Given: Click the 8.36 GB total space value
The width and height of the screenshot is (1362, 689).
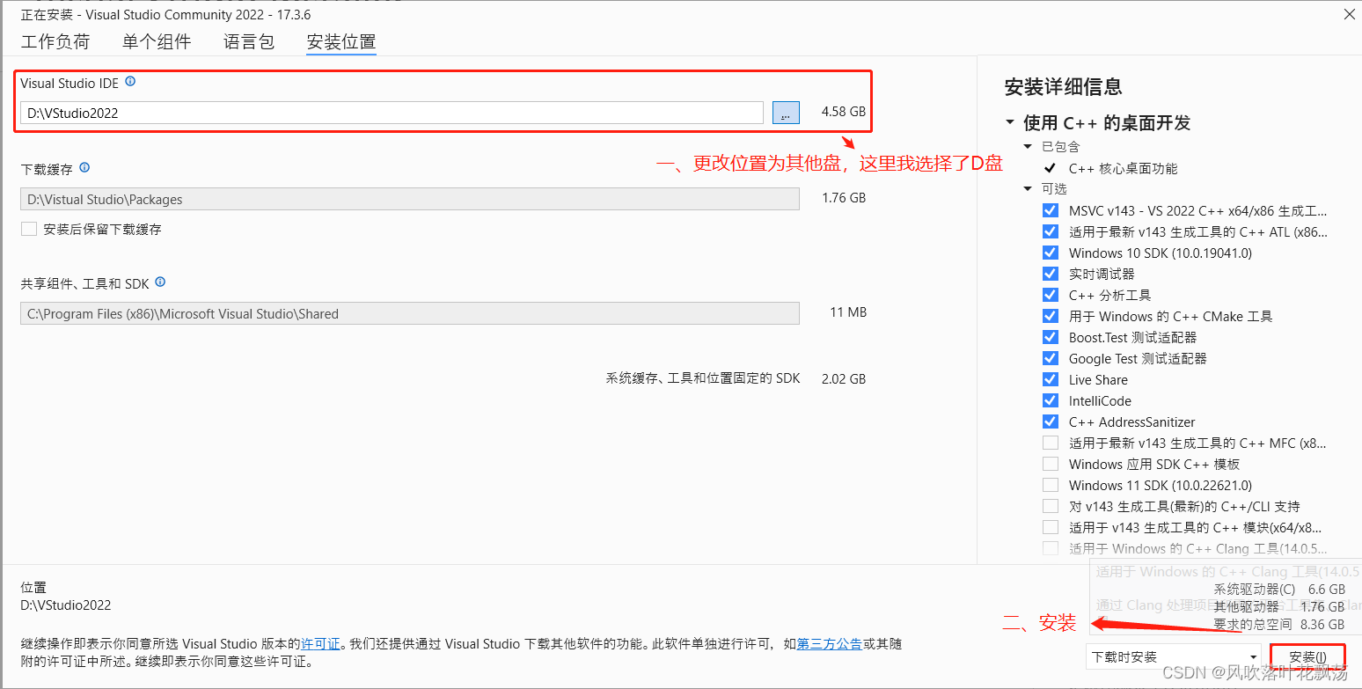Looking at the screenshot, I should click(x=1322, y=625).
